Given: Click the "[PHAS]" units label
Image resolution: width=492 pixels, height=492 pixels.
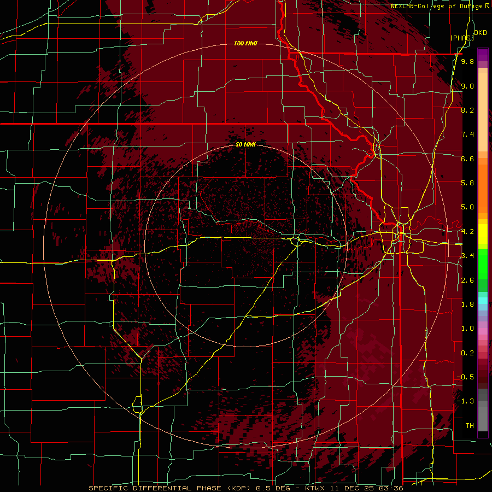Looking at the screenshot, I should point(461,38).
